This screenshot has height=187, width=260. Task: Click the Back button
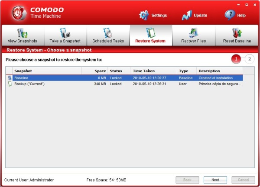pos(187,180)
